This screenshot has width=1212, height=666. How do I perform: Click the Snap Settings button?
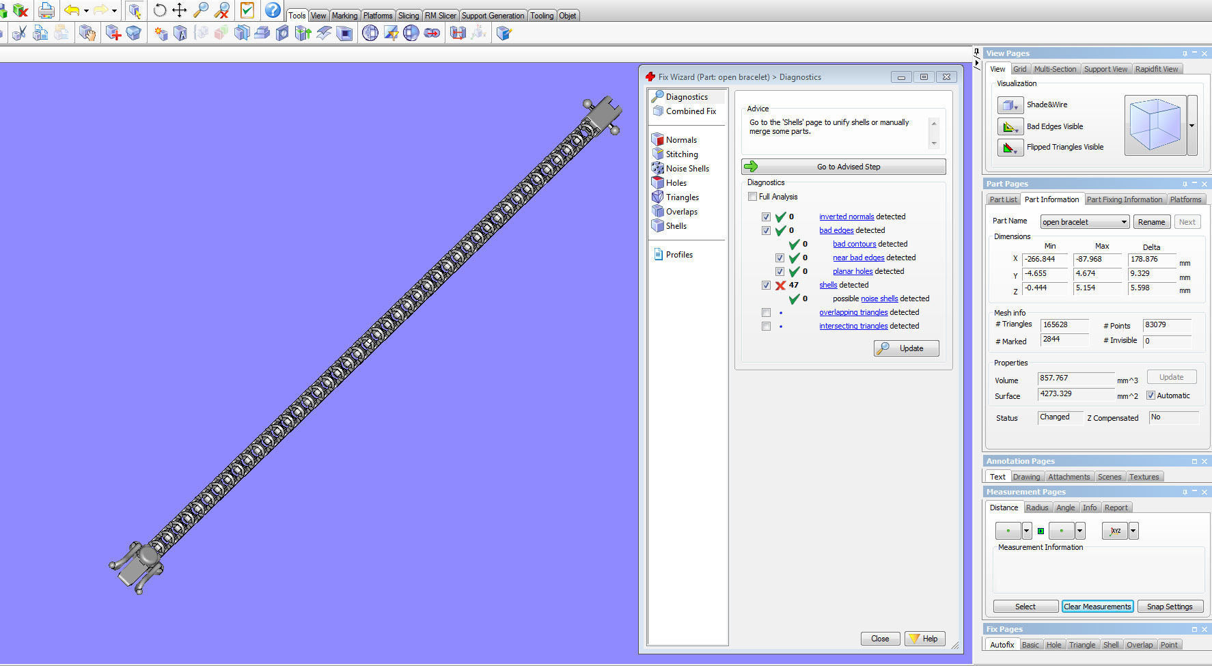1170,607
